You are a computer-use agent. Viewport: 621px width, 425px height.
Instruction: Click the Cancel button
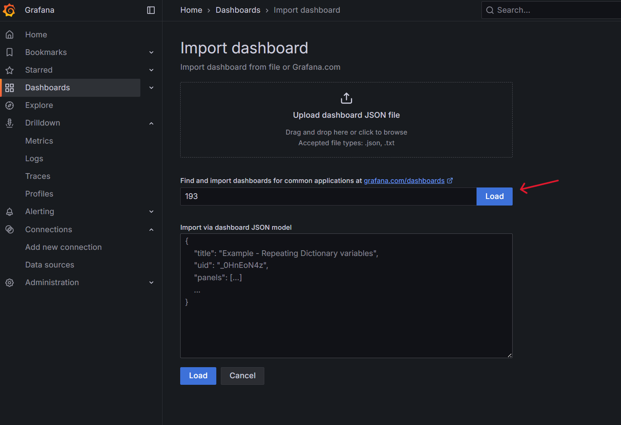243,376
